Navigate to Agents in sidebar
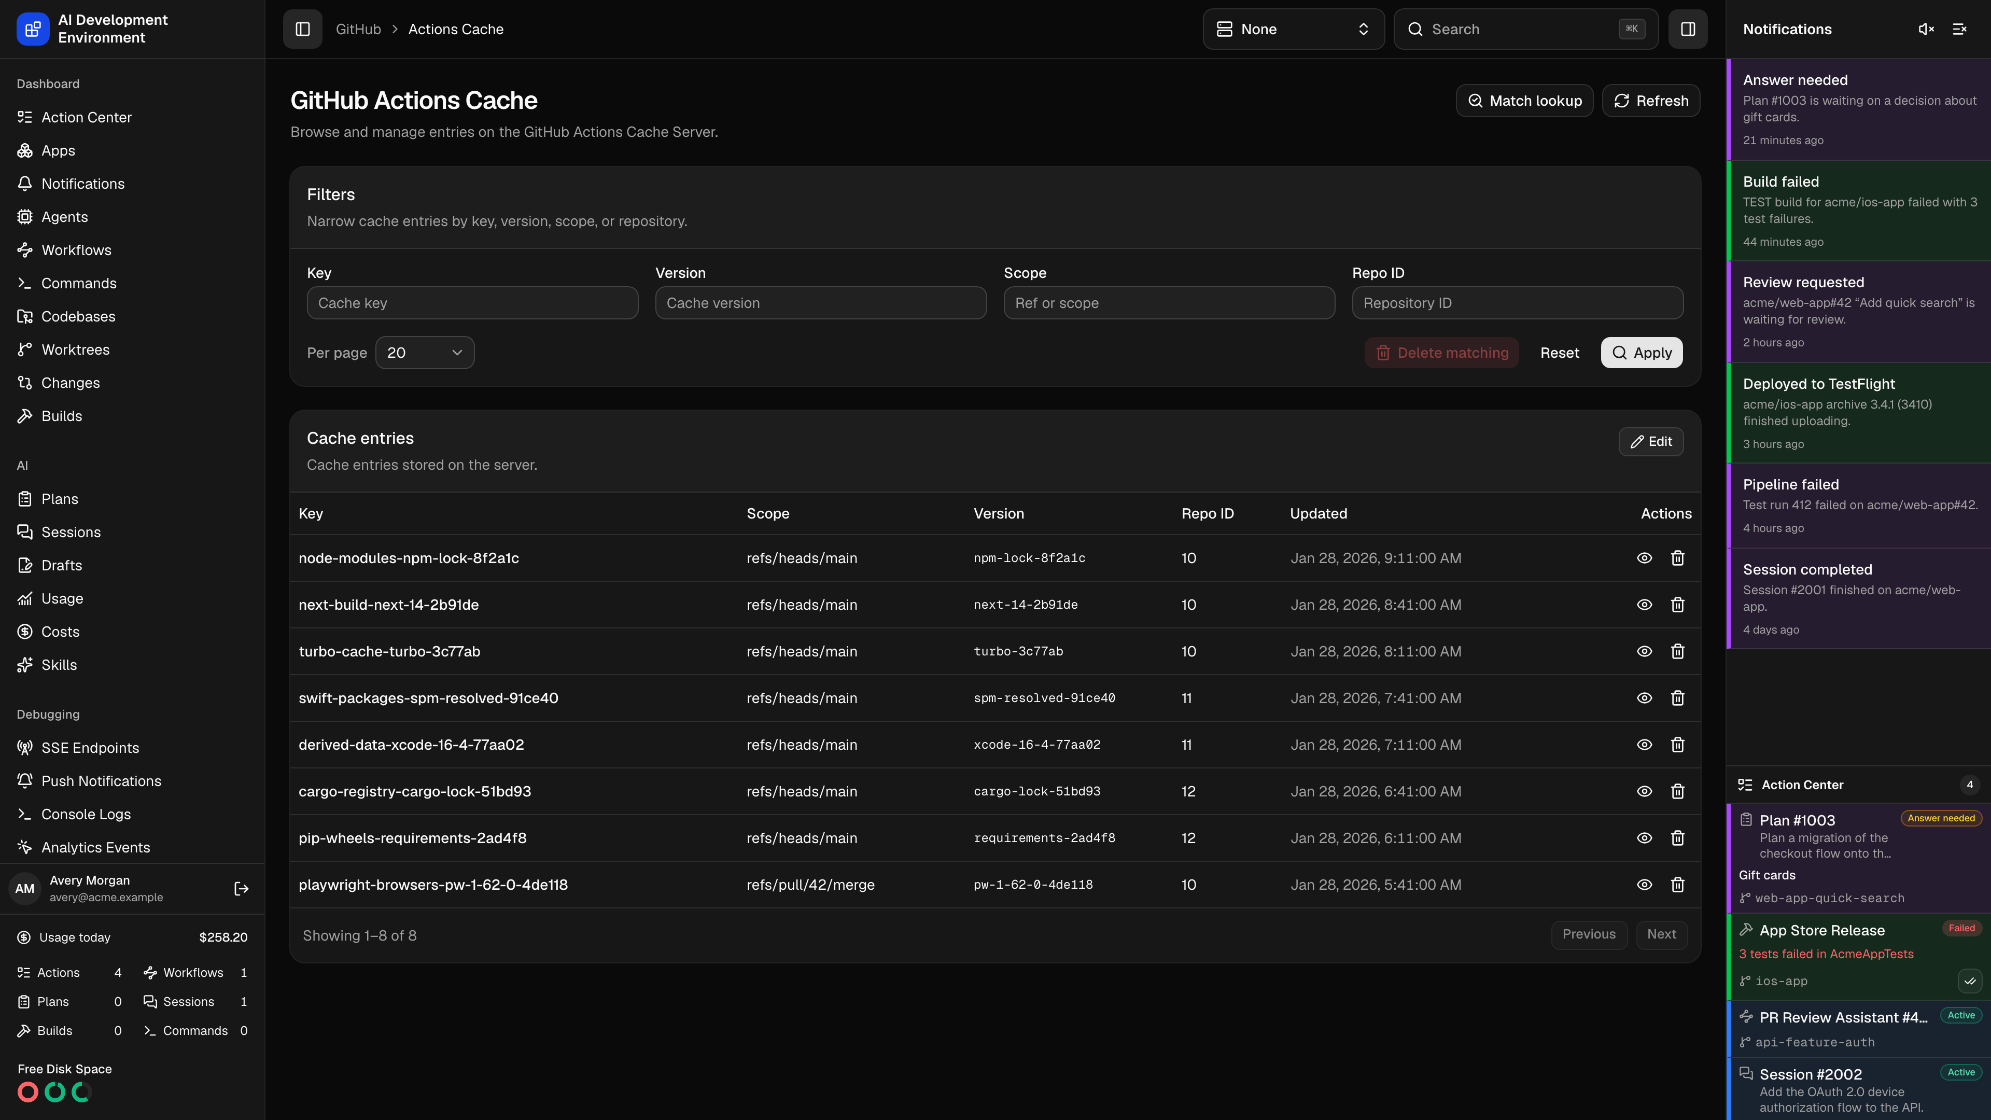This screenshot has width=1991, height=1120. click(132, 217)
